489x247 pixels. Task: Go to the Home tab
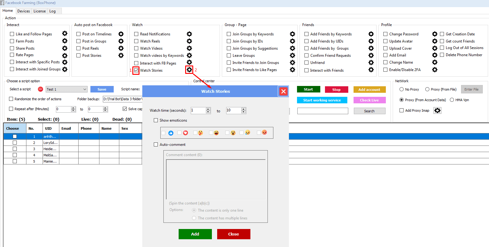click(8, 11)
